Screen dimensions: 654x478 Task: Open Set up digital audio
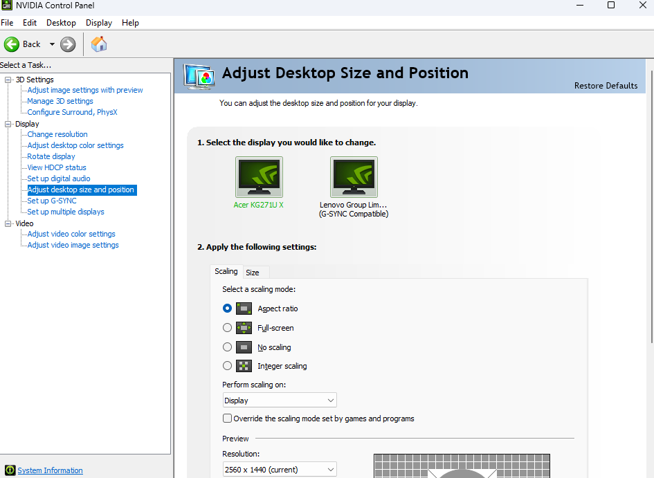click(x=59, y=178)
